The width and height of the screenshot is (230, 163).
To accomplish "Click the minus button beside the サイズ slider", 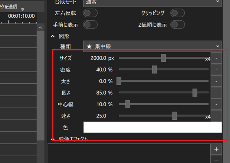I will (216, 58).
